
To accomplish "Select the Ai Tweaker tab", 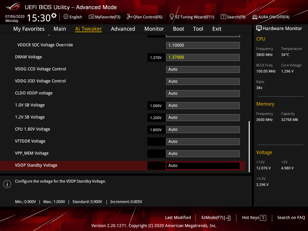I will 88,29.
